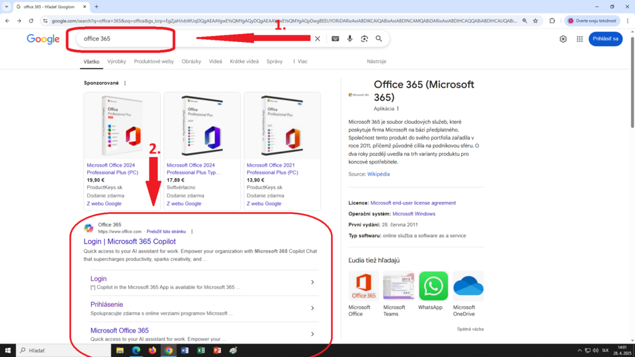Bookmark this page with the star icon
635x357 pixels.
point(536,21)
